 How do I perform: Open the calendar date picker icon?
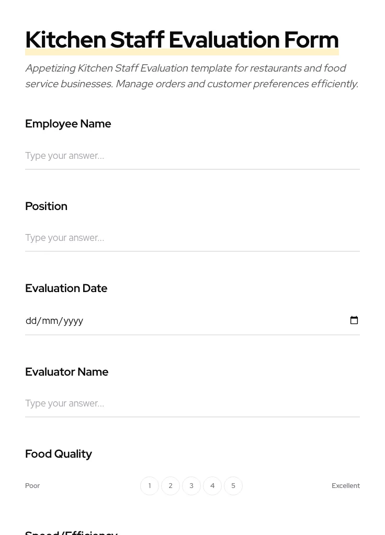[354, 320]
